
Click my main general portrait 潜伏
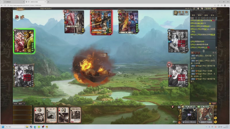[x=189, y=115]
